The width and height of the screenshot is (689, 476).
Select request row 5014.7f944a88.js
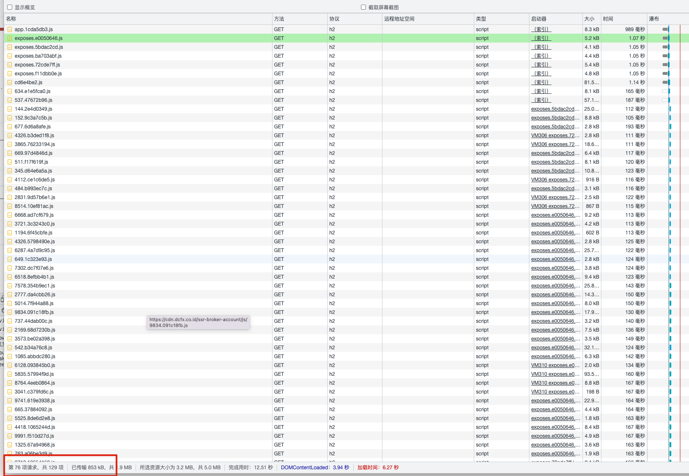point(346,303)
